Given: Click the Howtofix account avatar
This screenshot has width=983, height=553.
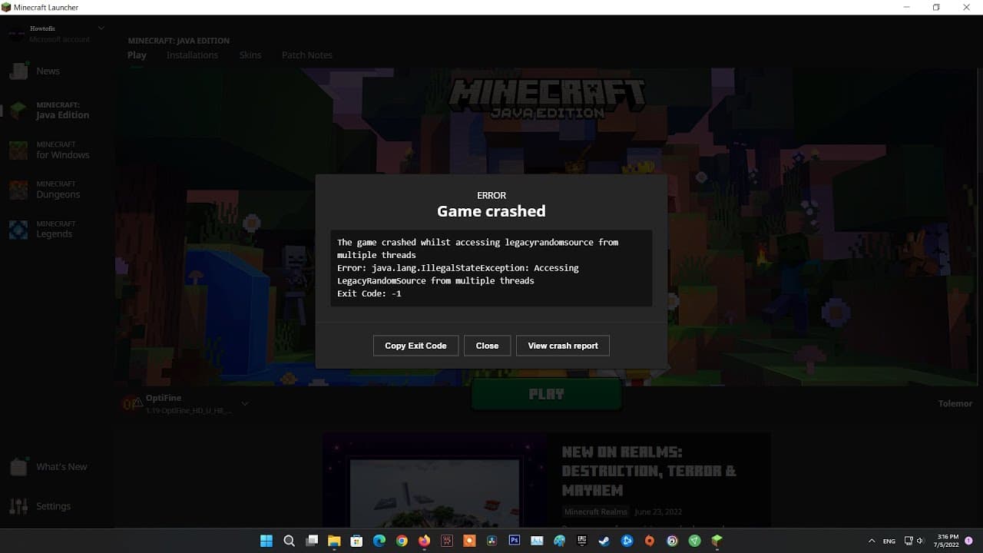Looking at the screenshot, I should 17,34.
